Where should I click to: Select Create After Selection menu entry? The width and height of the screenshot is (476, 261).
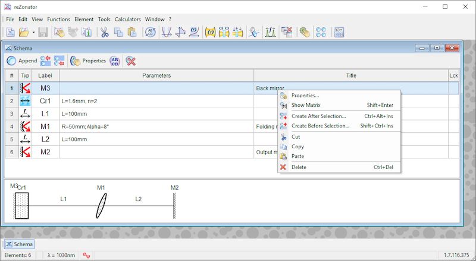[318, 116]
